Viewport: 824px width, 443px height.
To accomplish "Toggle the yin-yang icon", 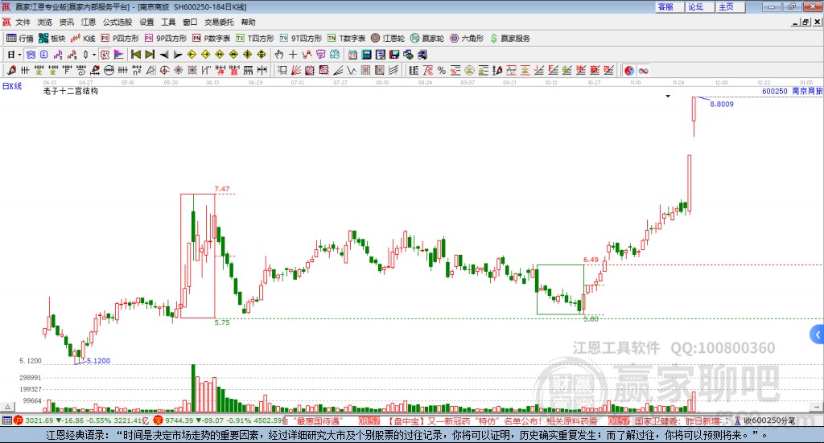I will (629, 70).
